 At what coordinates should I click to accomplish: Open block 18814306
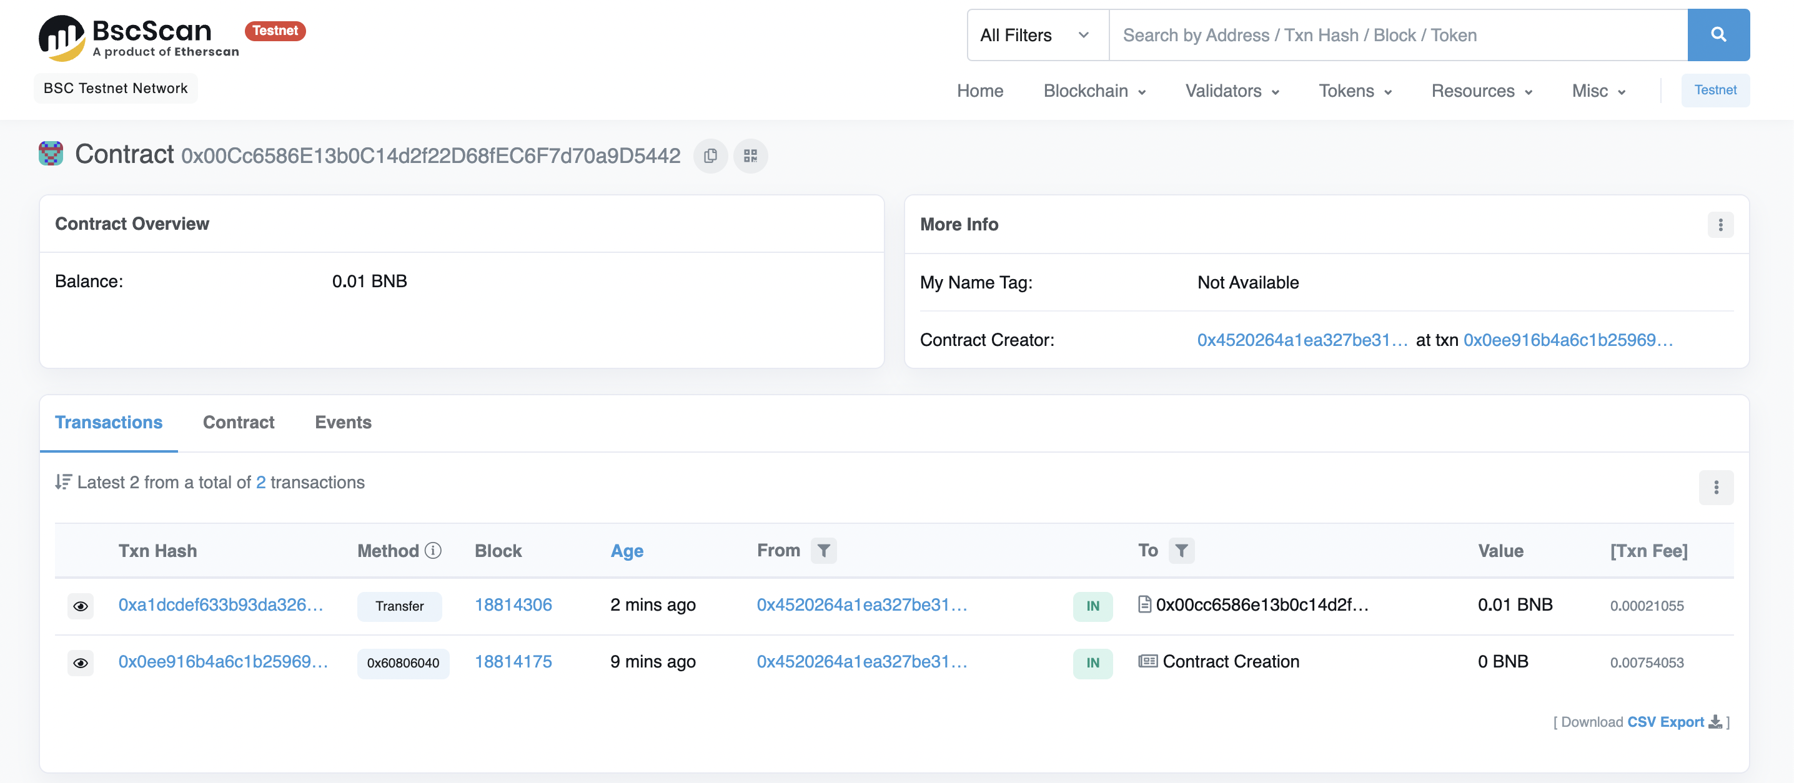[513, 605]
